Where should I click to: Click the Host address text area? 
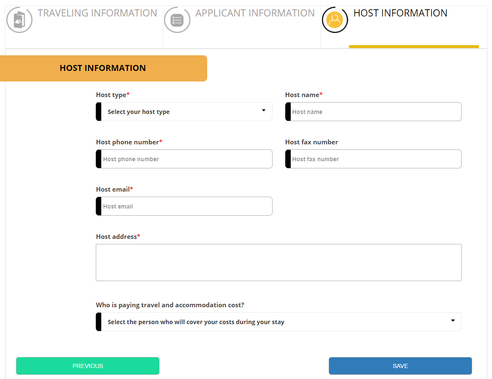[278, 262]
